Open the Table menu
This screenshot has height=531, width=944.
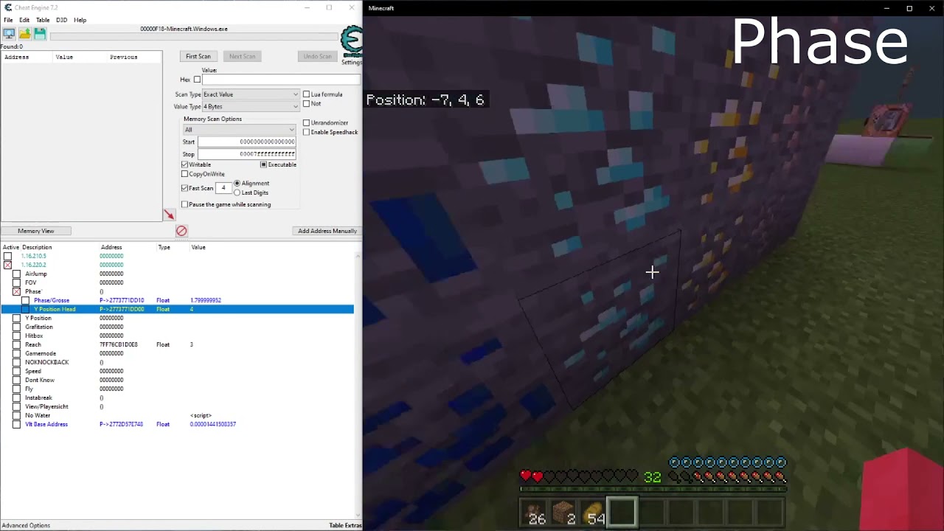(43, 20)
